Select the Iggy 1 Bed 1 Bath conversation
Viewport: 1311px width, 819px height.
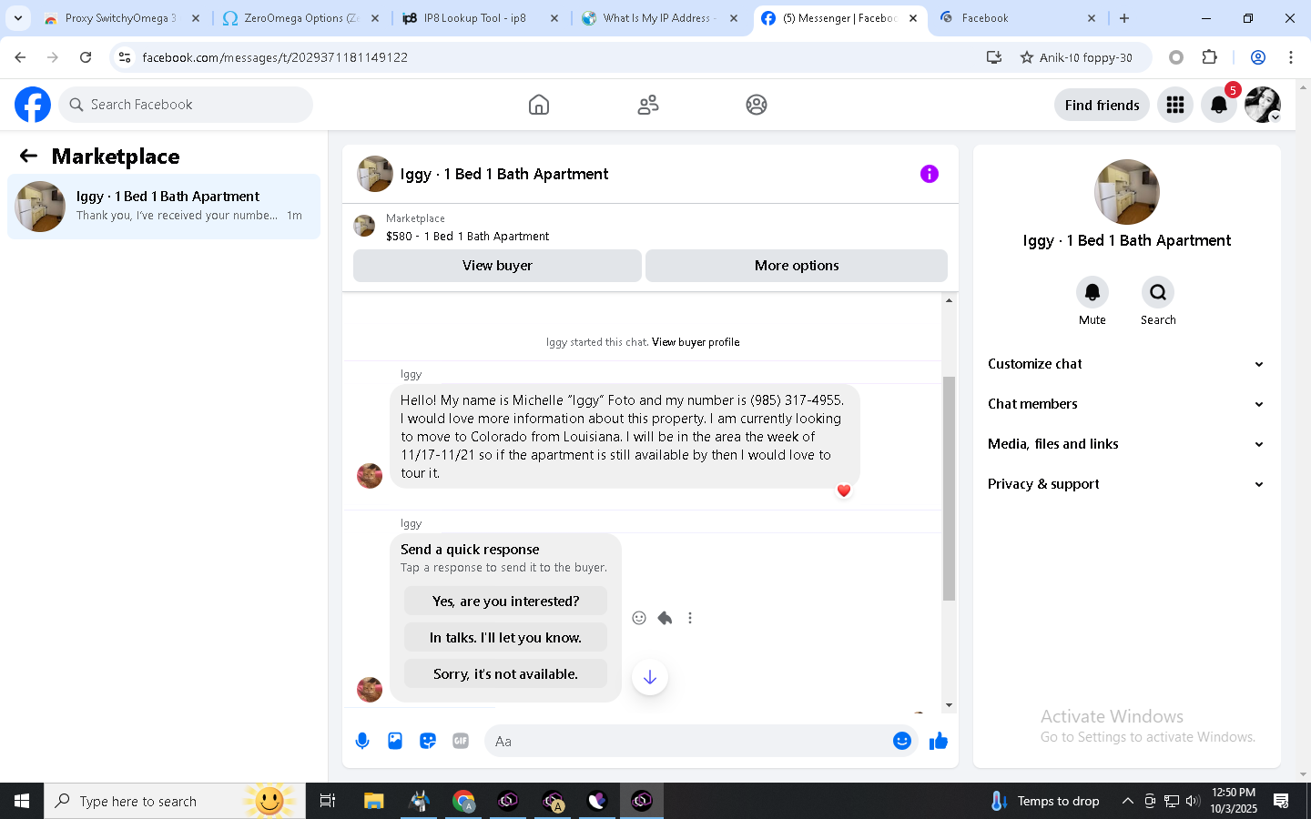[164, 207]
